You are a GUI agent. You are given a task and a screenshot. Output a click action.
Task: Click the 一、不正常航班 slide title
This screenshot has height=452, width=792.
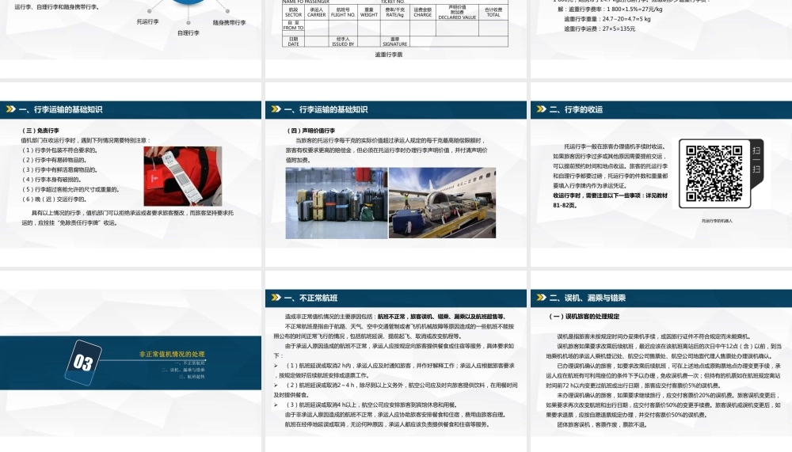[x=310, y=298]
